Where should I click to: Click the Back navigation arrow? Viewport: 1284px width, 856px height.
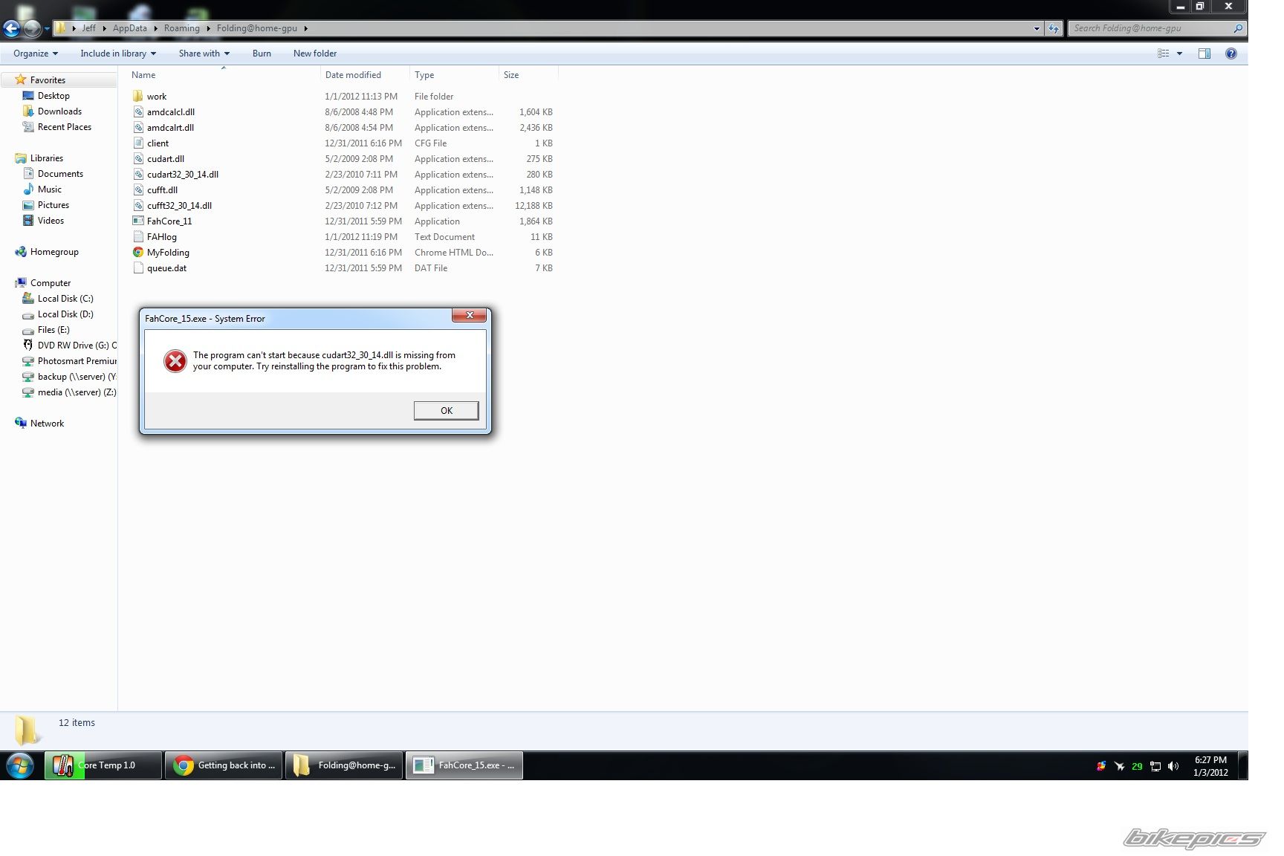(x=11, y=28)
